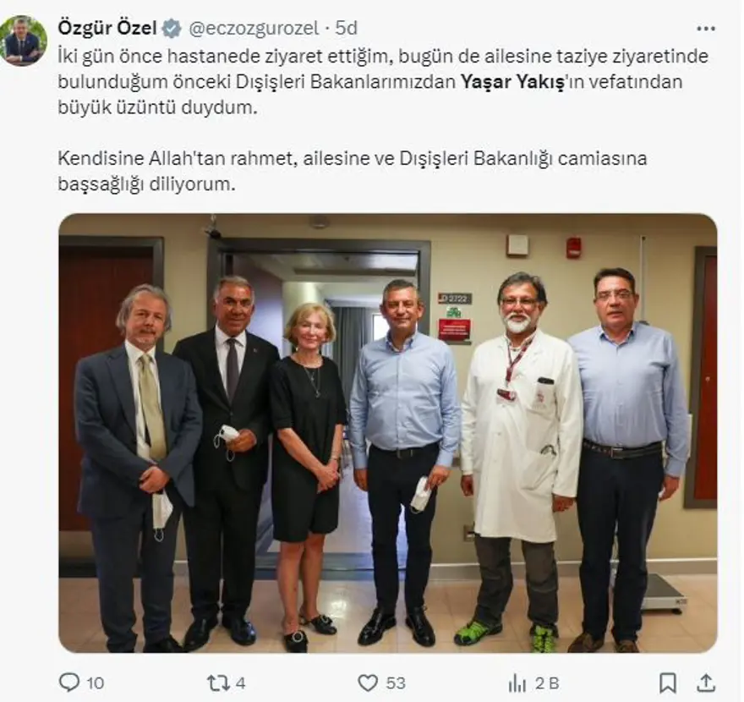The width and height of the screenshot is (744, 702).
Task: Open Özgür Özel's profile avatar
Action: click(x=24, y=41)
